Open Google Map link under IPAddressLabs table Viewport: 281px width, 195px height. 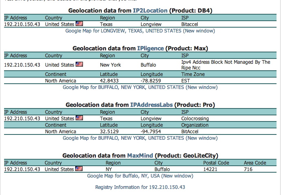tap(140, 138)
